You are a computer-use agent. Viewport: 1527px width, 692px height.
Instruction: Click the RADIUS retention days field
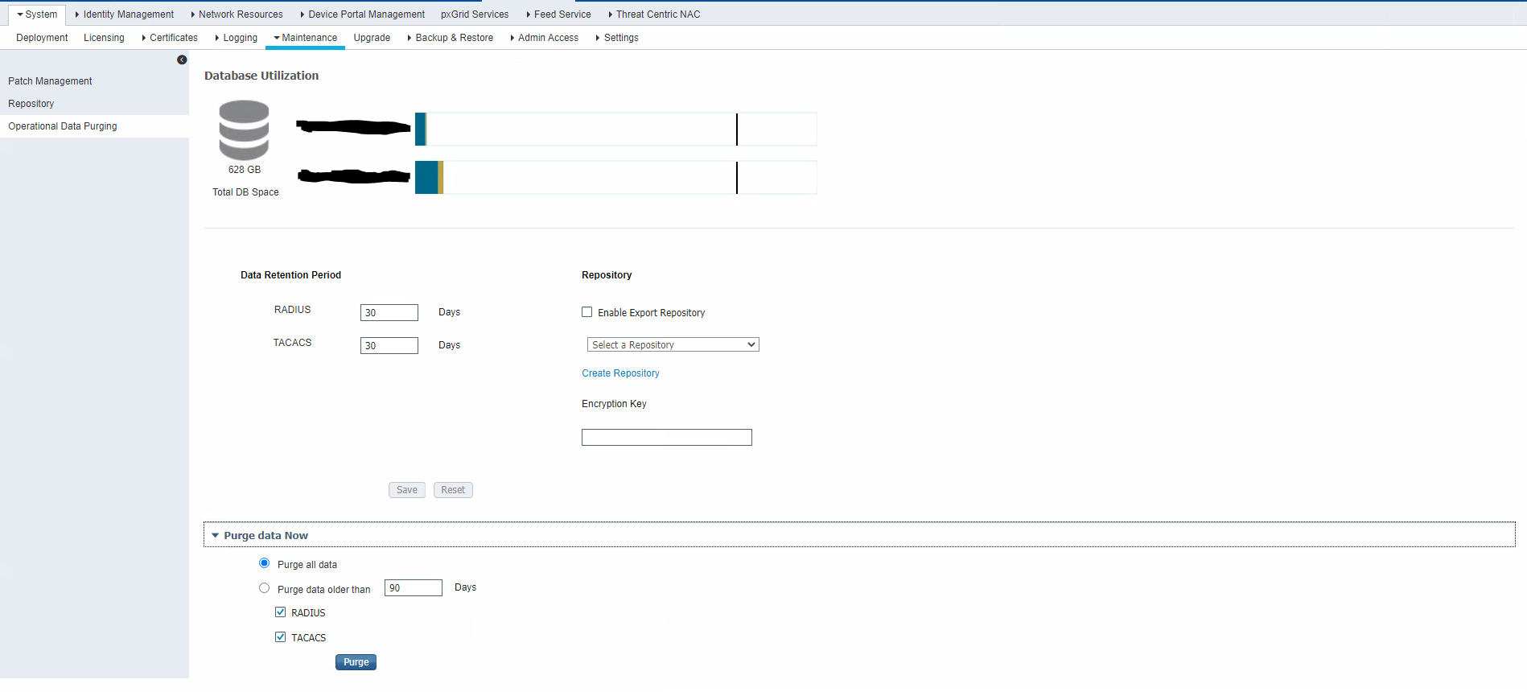click(389, 313)
